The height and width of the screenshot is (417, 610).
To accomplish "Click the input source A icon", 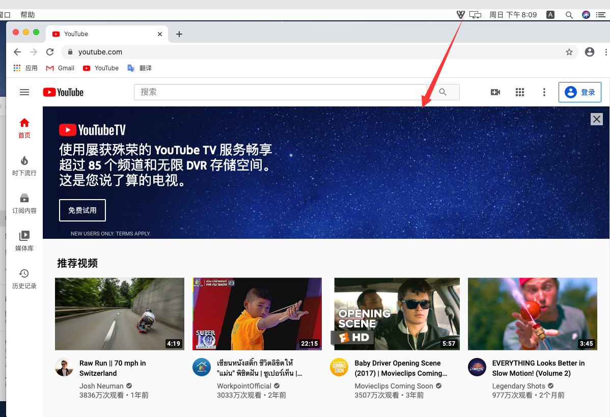I will point(550,15).
